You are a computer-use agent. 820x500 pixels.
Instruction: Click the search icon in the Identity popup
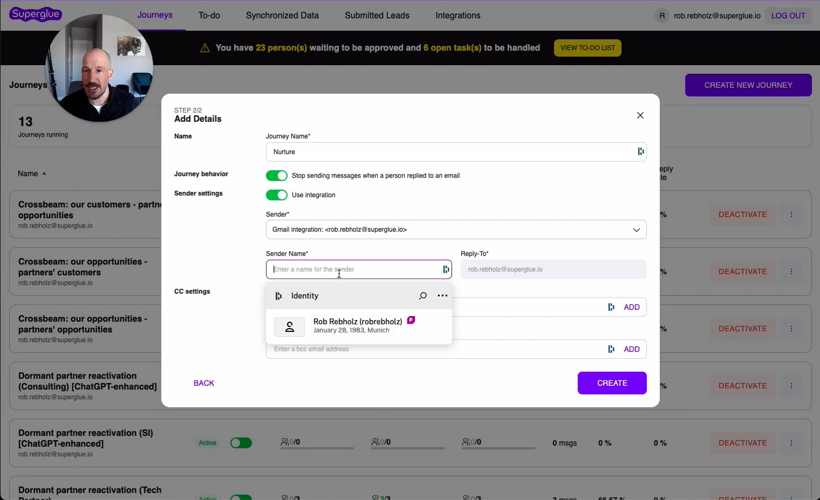pos(423,296)
